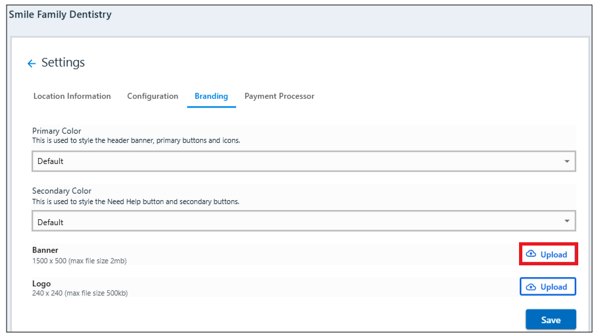Go to the Payment Processor tab

[279, 96]
